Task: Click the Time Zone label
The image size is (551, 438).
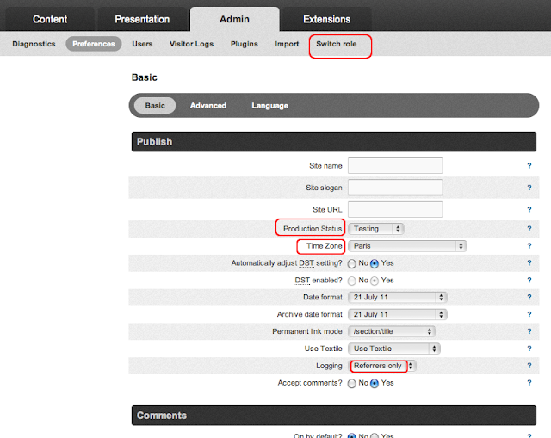Action: pos(324,246)
